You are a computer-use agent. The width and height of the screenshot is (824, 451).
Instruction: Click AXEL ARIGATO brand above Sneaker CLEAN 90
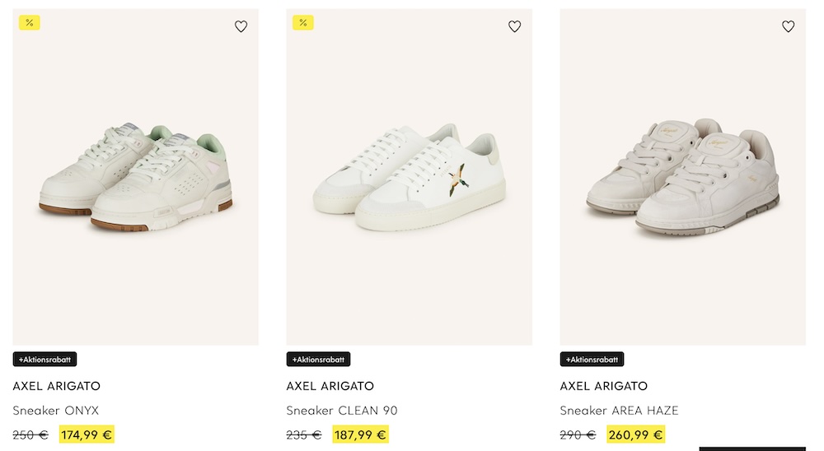point(330,386)
